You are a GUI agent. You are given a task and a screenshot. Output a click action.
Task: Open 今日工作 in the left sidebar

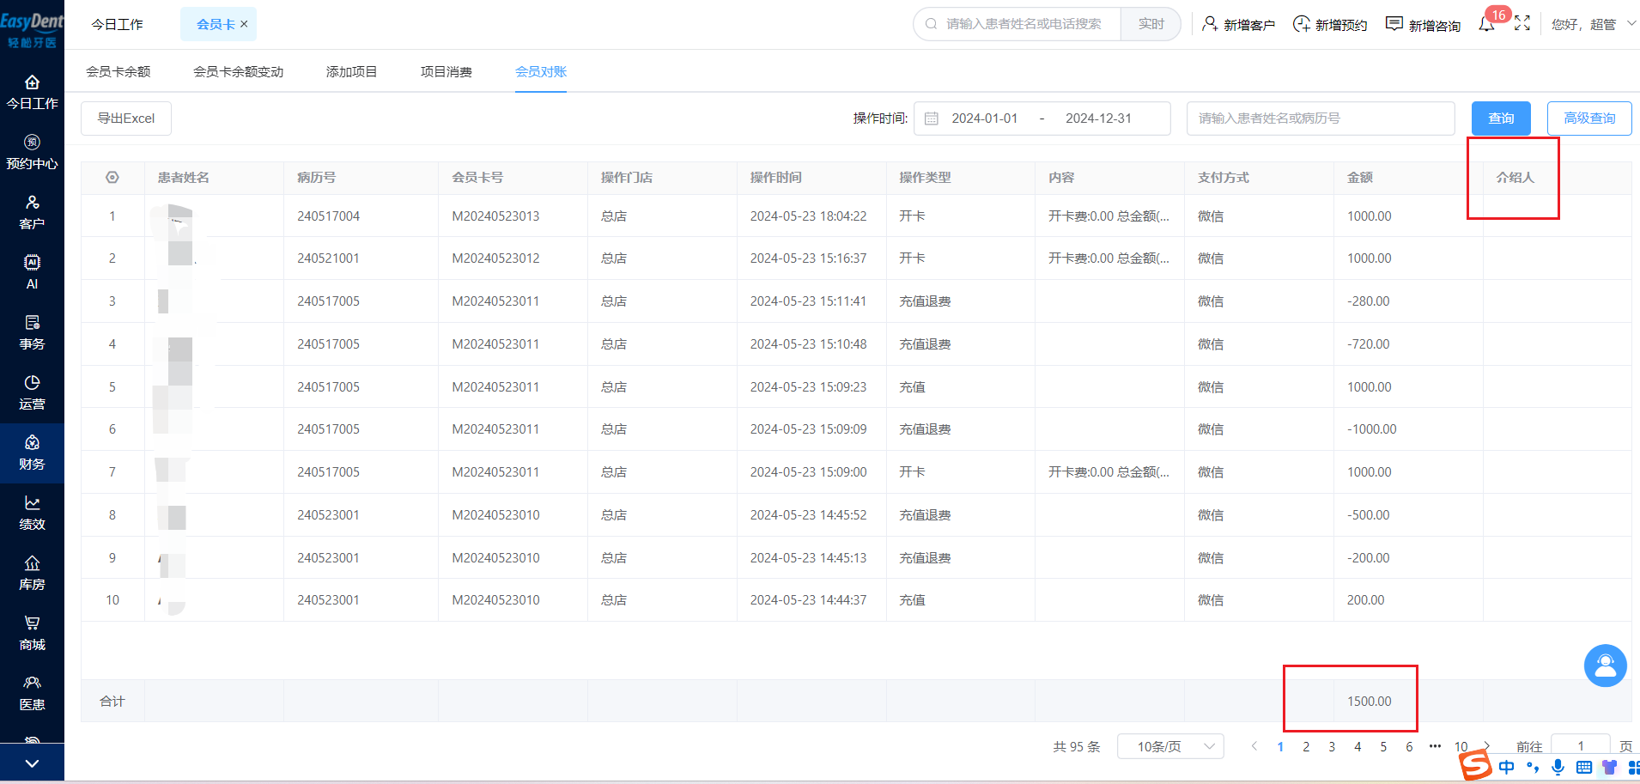pyautogui.click(x=32, y=93)
